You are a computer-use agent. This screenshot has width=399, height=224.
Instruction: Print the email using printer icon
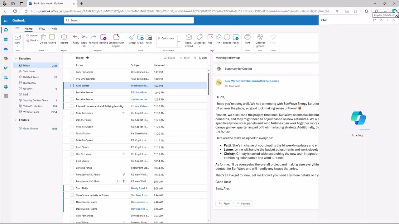[x=248, y=37]
